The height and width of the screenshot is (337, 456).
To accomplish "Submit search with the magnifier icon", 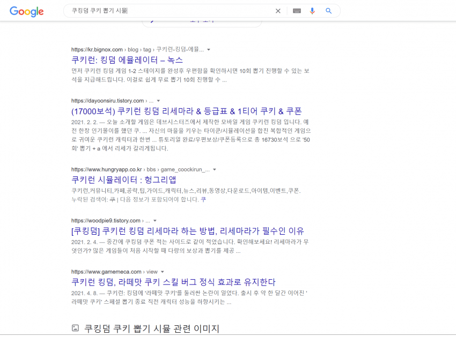I will (329, 11).
